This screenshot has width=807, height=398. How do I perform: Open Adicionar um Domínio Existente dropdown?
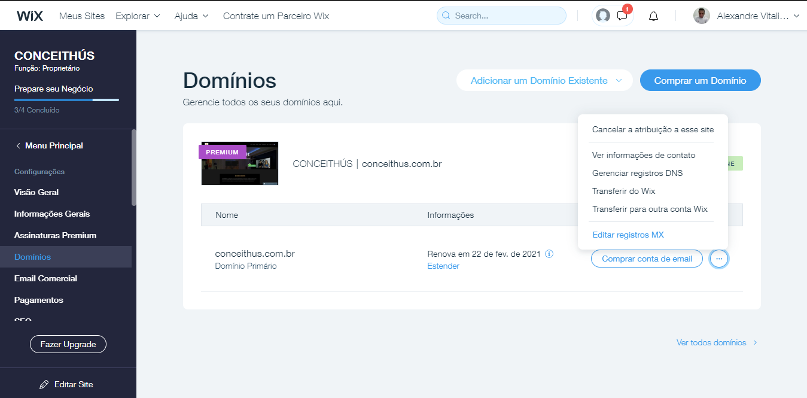tap(544, 81)
